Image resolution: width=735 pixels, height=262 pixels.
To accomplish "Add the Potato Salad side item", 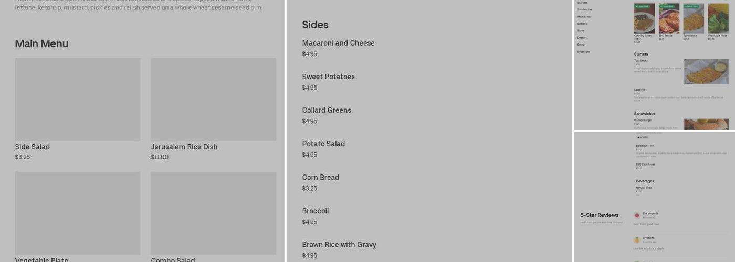I will point(323,144).
